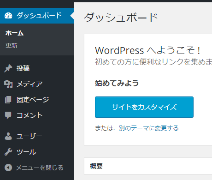Go to the メディア menu label

(29, 84)
